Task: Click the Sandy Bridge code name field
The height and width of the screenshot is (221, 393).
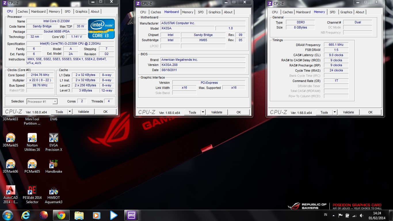Action: [42, 26]
